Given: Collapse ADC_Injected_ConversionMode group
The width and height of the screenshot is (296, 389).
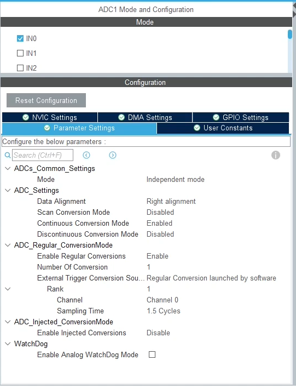Looking at the screenshot, I should click(8, 322).
